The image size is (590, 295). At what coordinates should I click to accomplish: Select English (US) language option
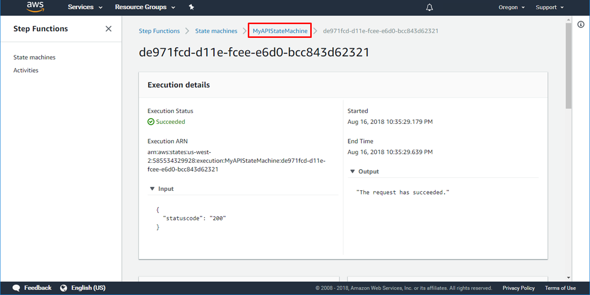[88, 288]
